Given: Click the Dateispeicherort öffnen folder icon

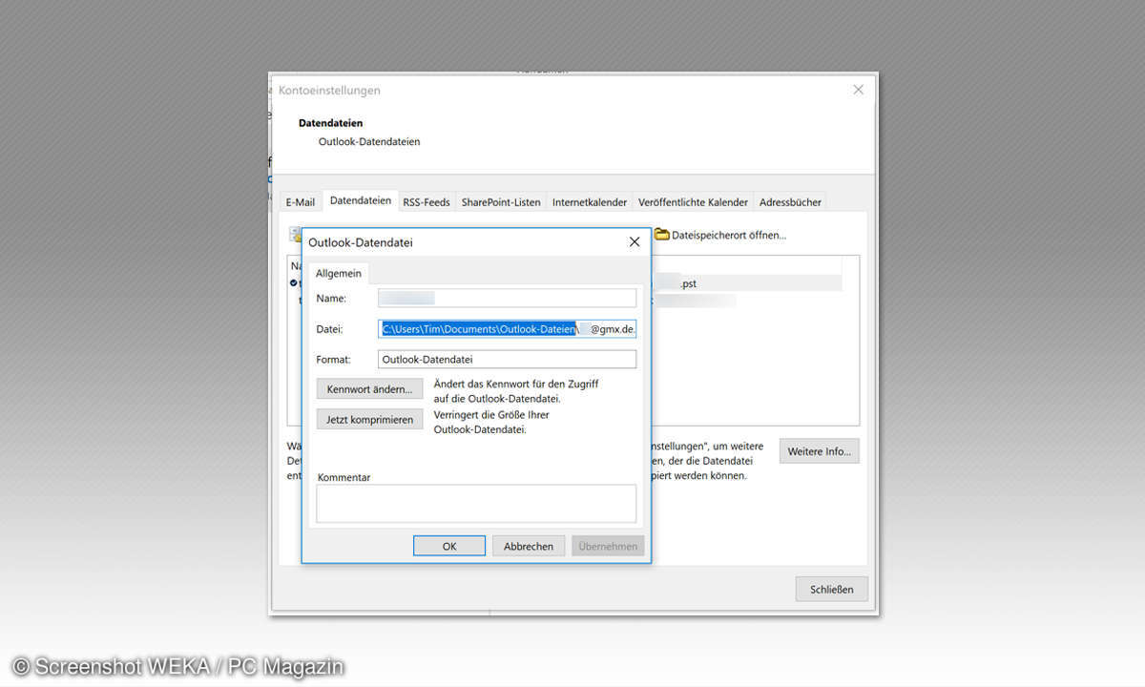Looking at the screenshot, I should (x=661, y=234).
